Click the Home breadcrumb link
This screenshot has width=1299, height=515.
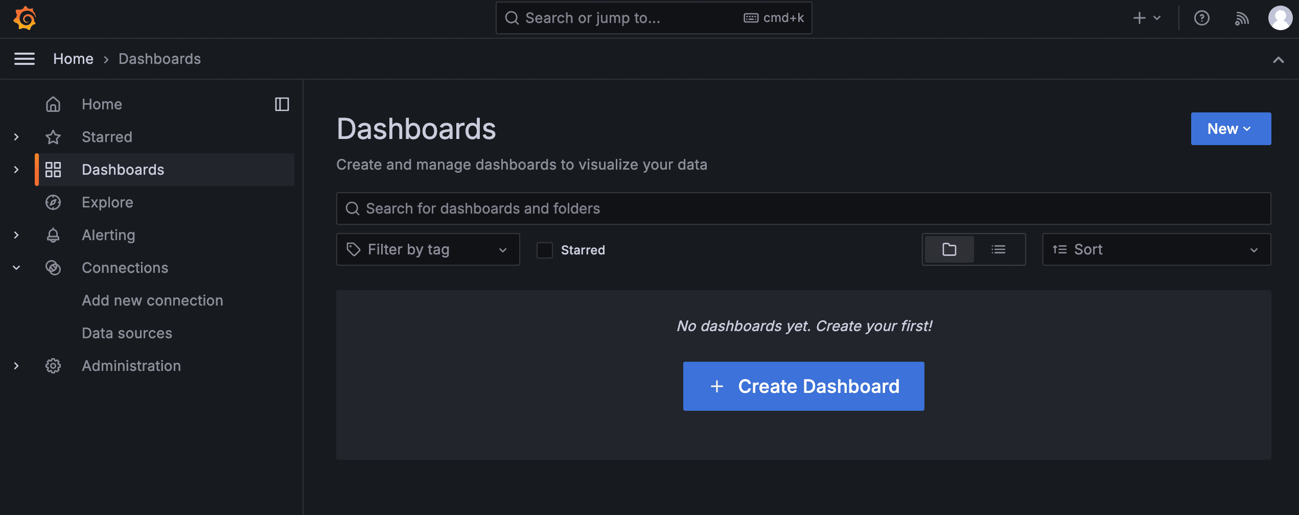tap(73, 59)
